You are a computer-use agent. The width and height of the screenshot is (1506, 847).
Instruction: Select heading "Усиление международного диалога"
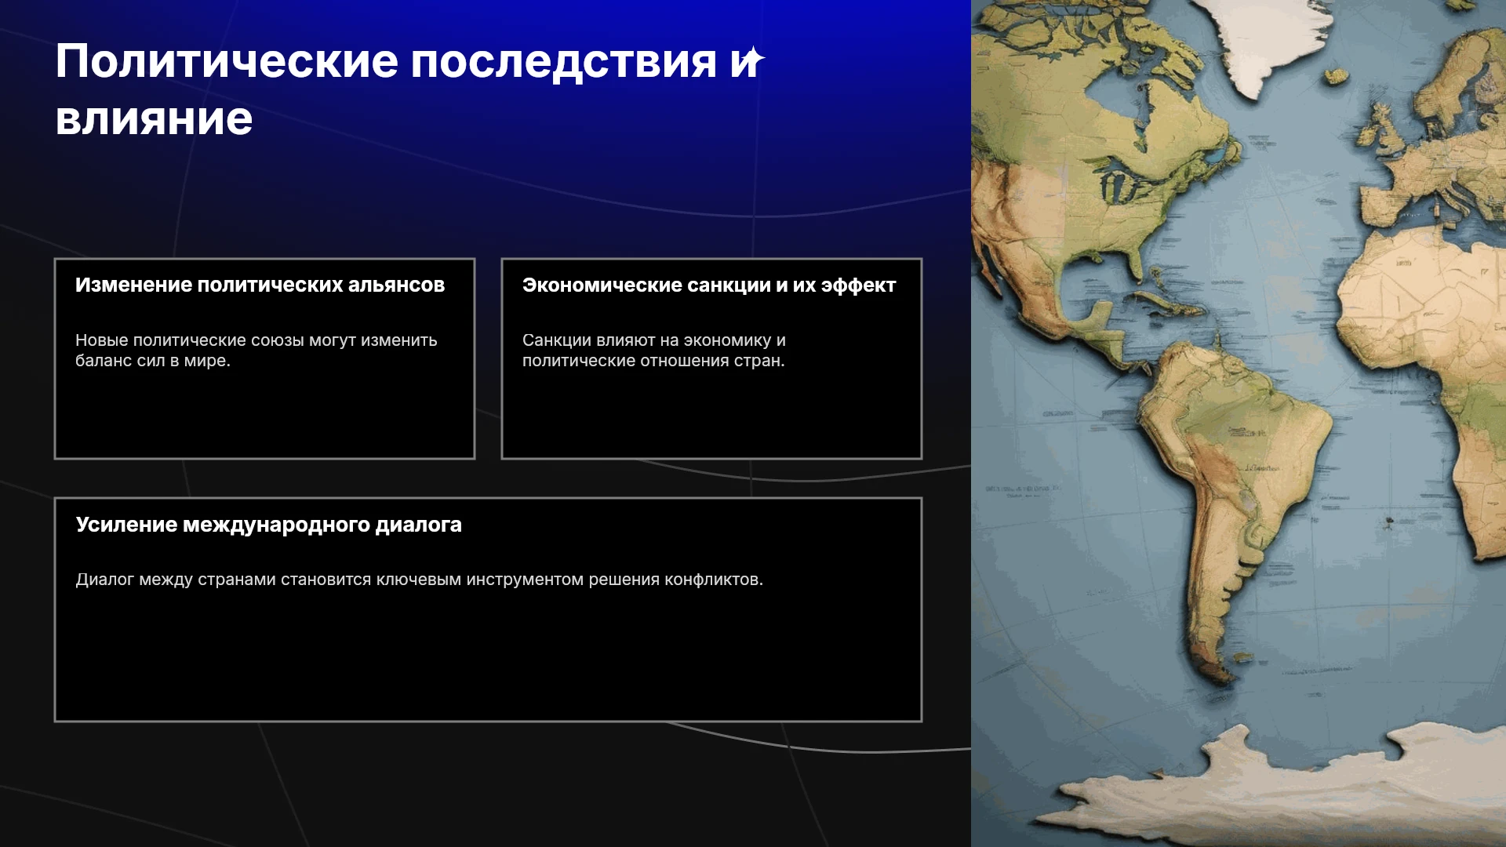(268, 525)
